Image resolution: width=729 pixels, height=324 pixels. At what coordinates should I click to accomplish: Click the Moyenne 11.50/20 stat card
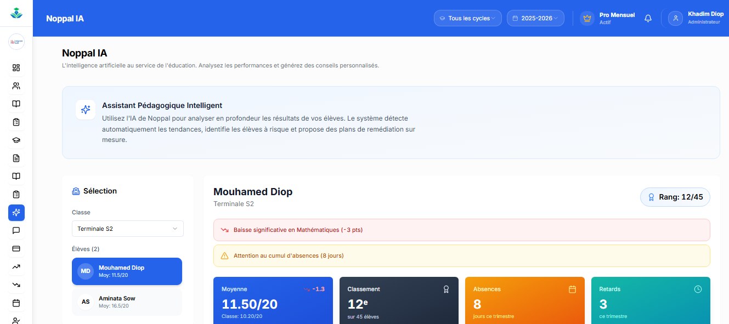273,300
